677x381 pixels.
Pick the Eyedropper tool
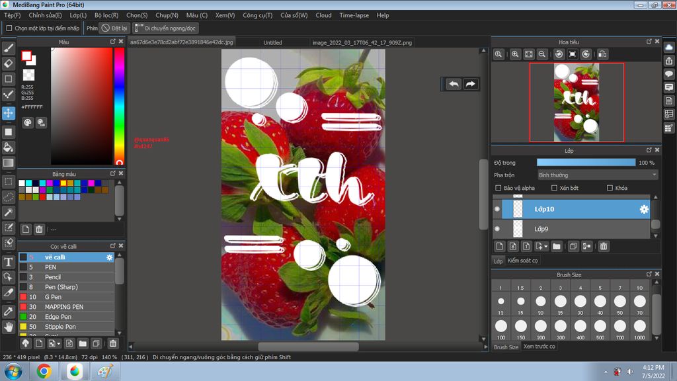coord(8,311)
